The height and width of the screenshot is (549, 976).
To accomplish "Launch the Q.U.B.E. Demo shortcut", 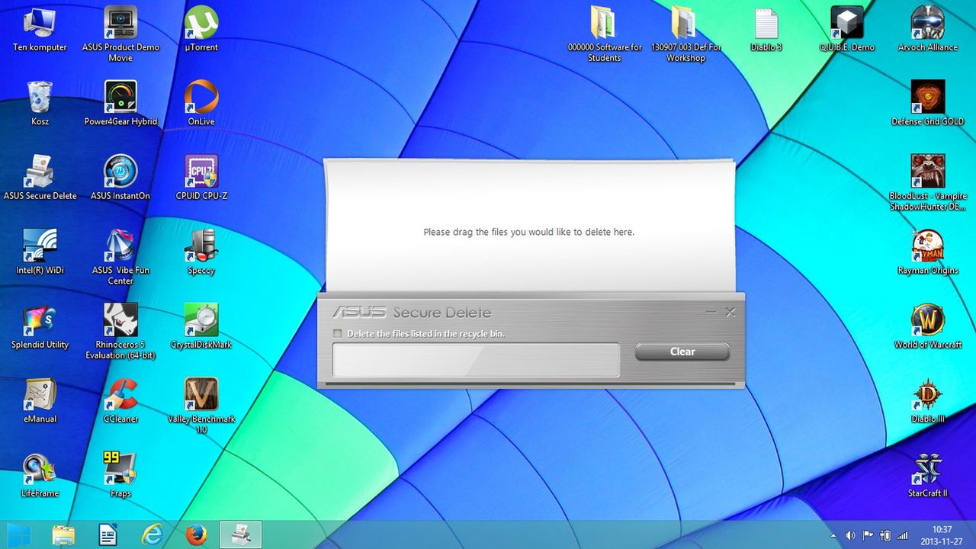I will pyautogui.click(x=847, y=29).
